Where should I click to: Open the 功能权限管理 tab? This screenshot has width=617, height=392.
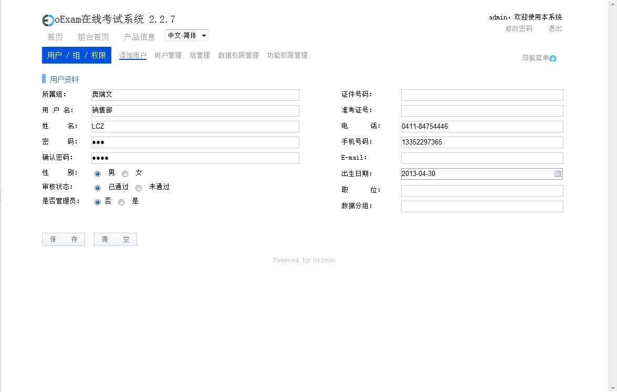pyautogui.click(x=287, y=56)
